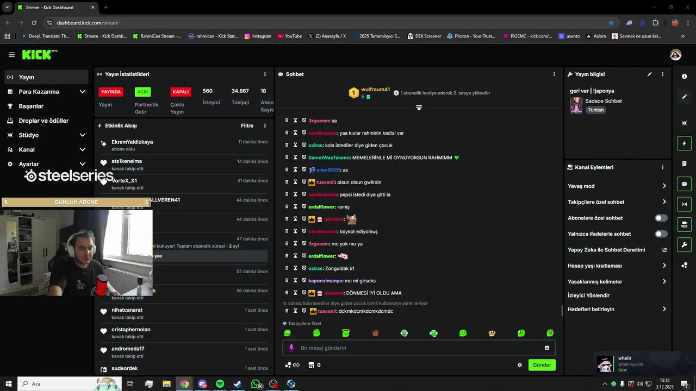
Task: Click the capture frame icon in right rail
Action: (x=684, y=123)
